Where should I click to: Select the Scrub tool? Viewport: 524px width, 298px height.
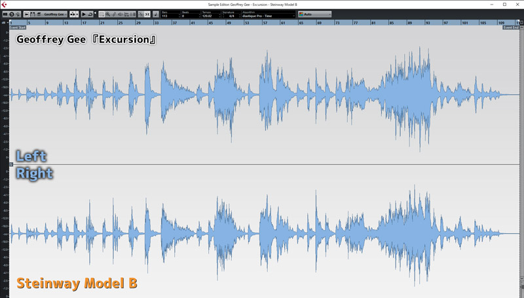[x=126, y=14]
